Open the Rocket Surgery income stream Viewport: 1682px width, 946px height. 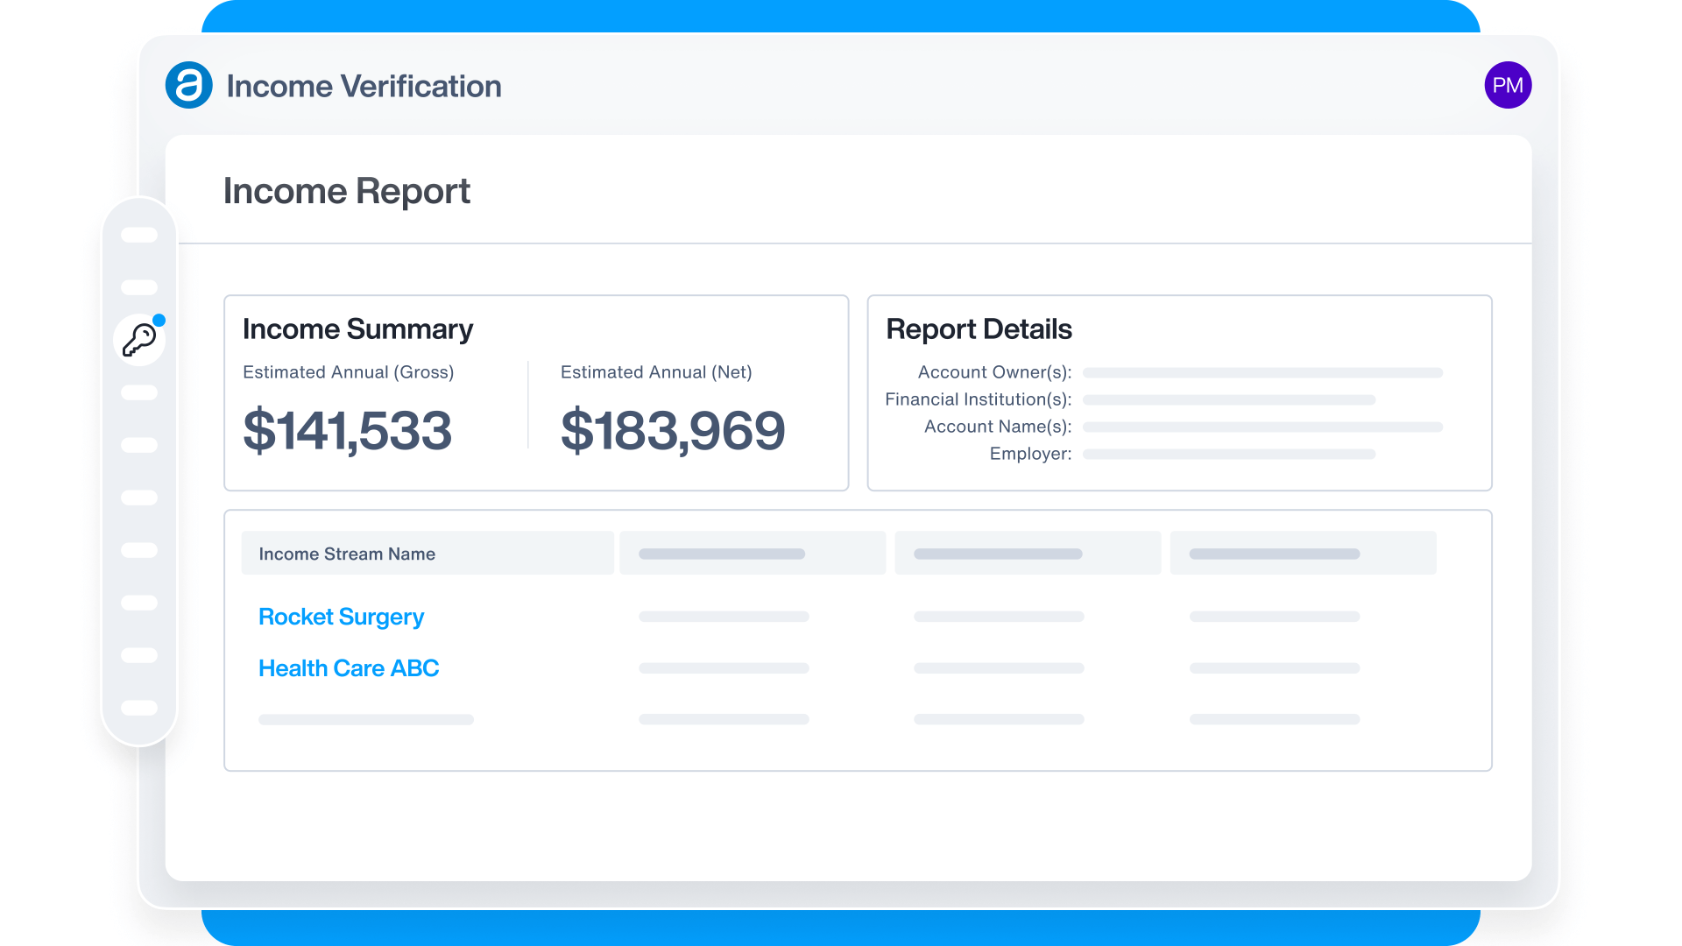[341, 617]
